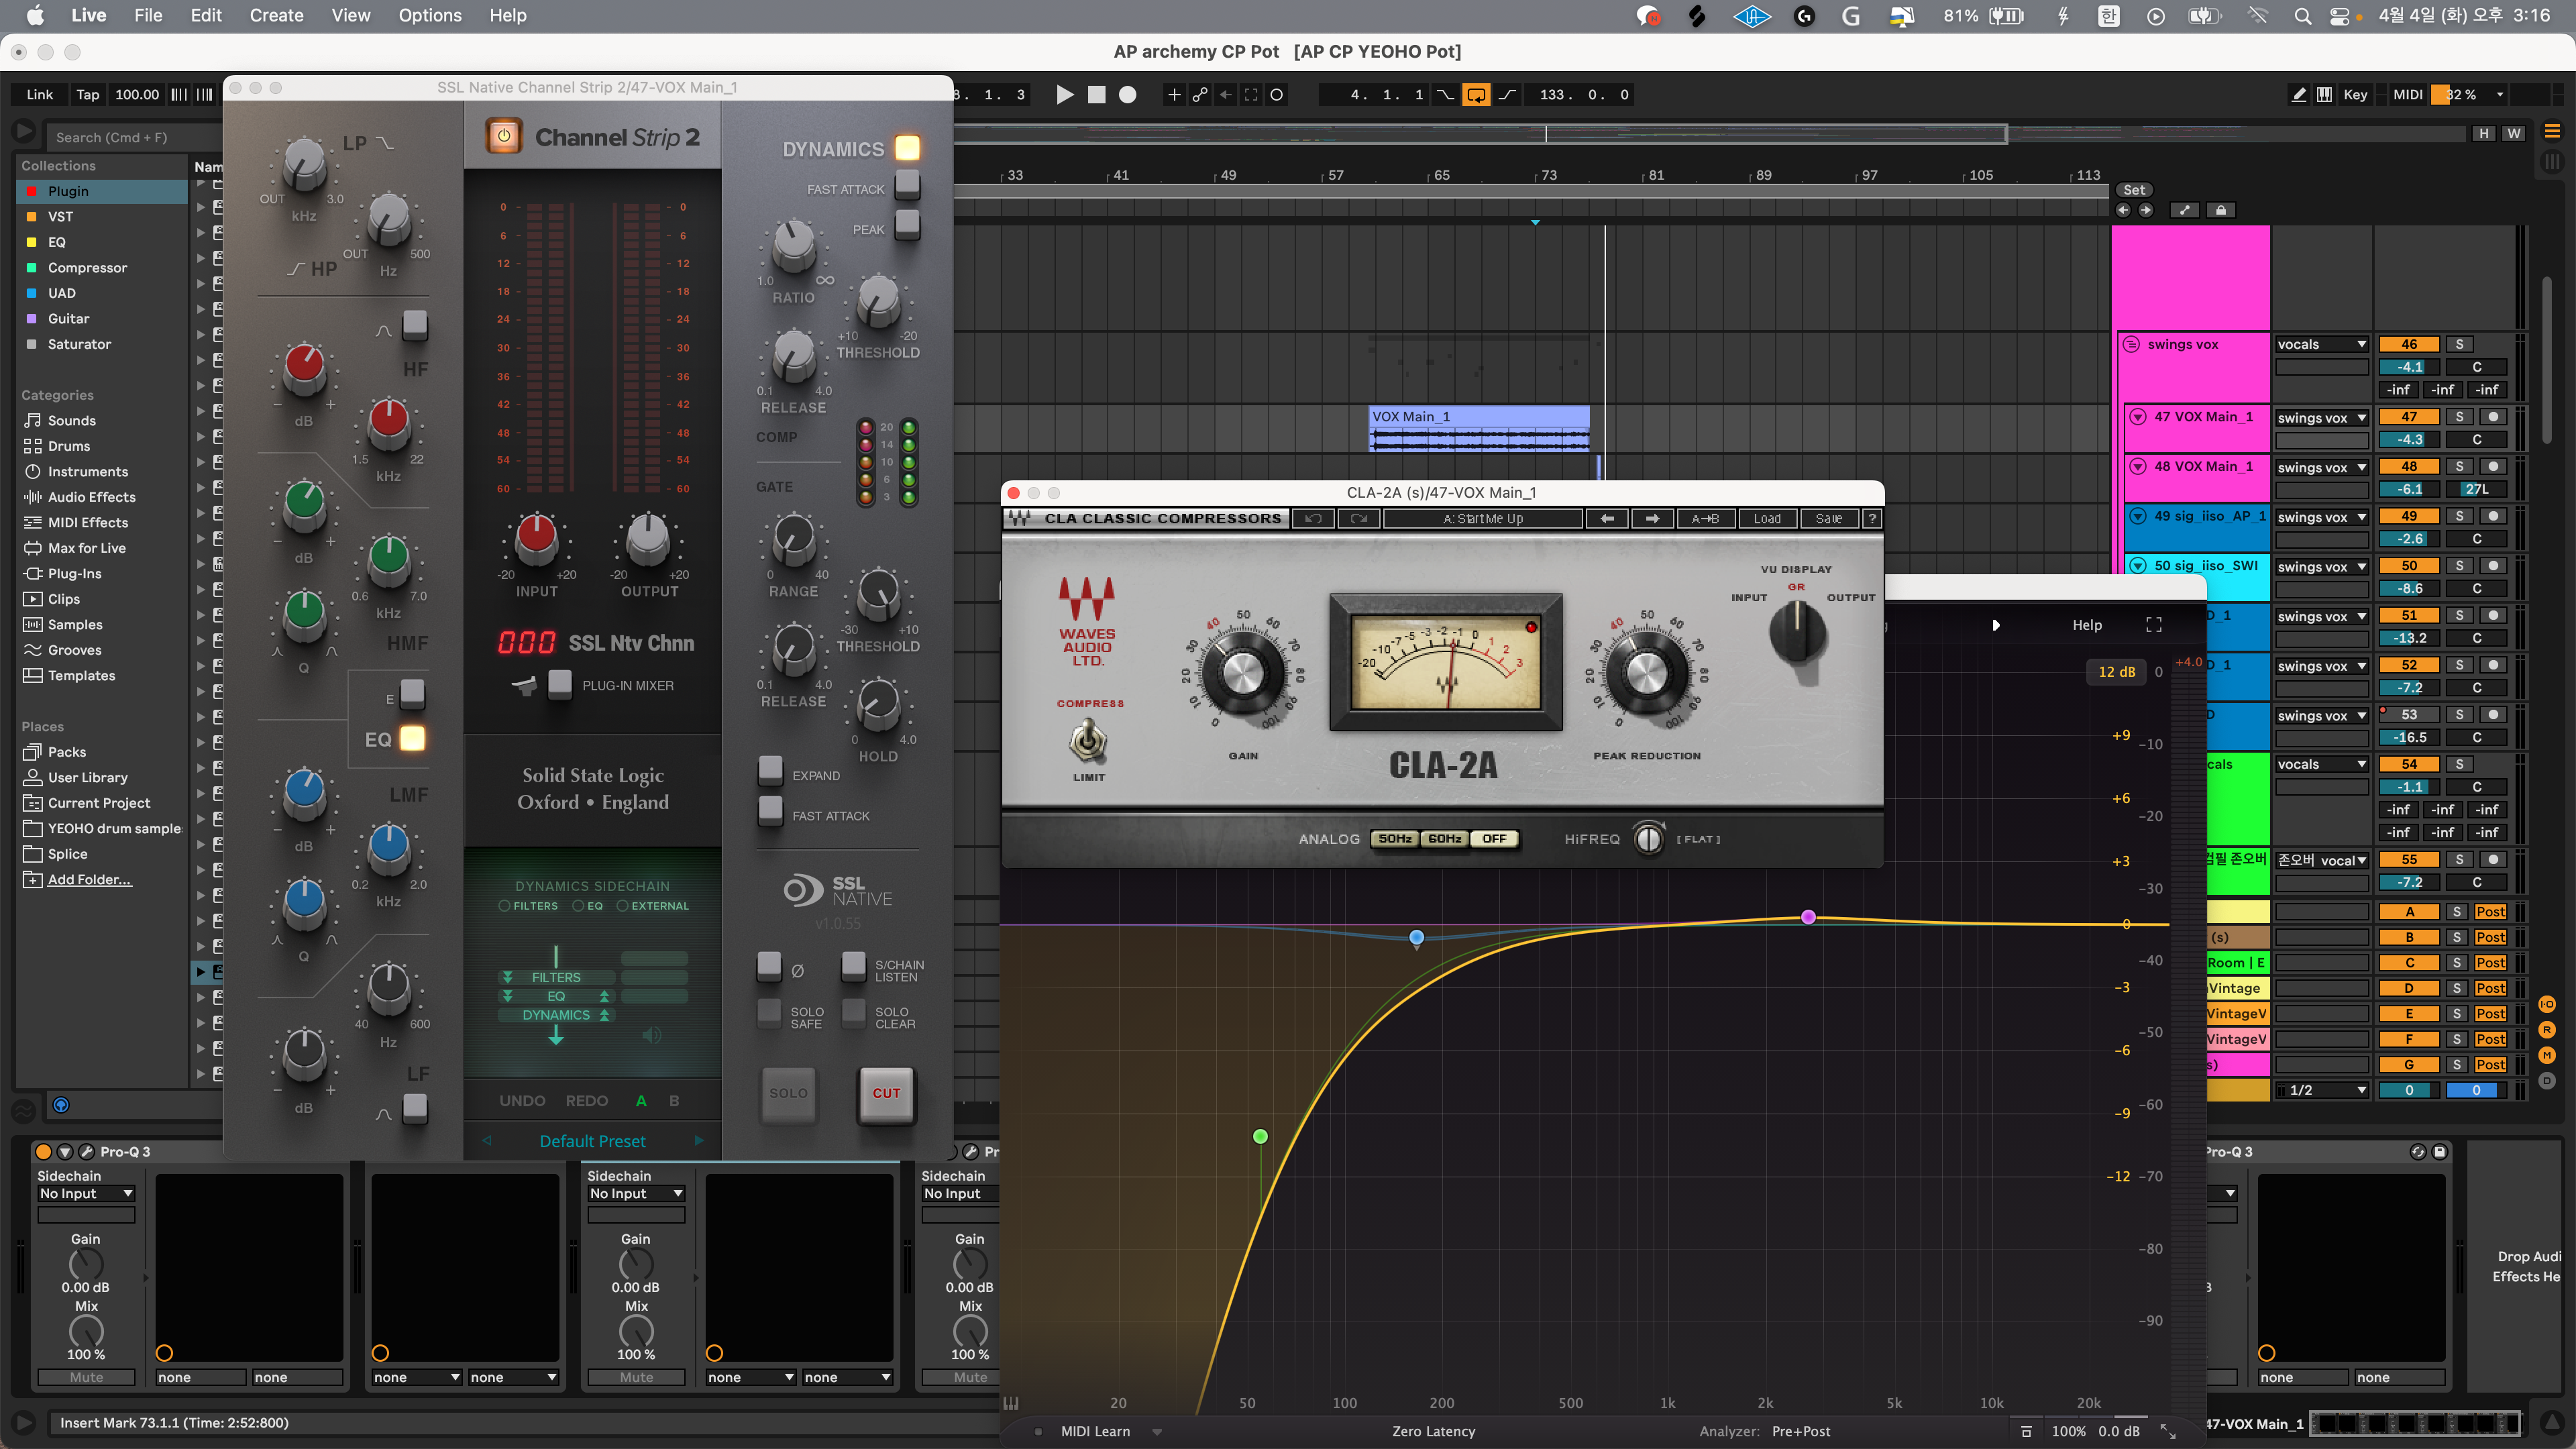Open the A: StartMe Up preset menu
The width and height of the screenshot is (2576, 1449).
1483,519
